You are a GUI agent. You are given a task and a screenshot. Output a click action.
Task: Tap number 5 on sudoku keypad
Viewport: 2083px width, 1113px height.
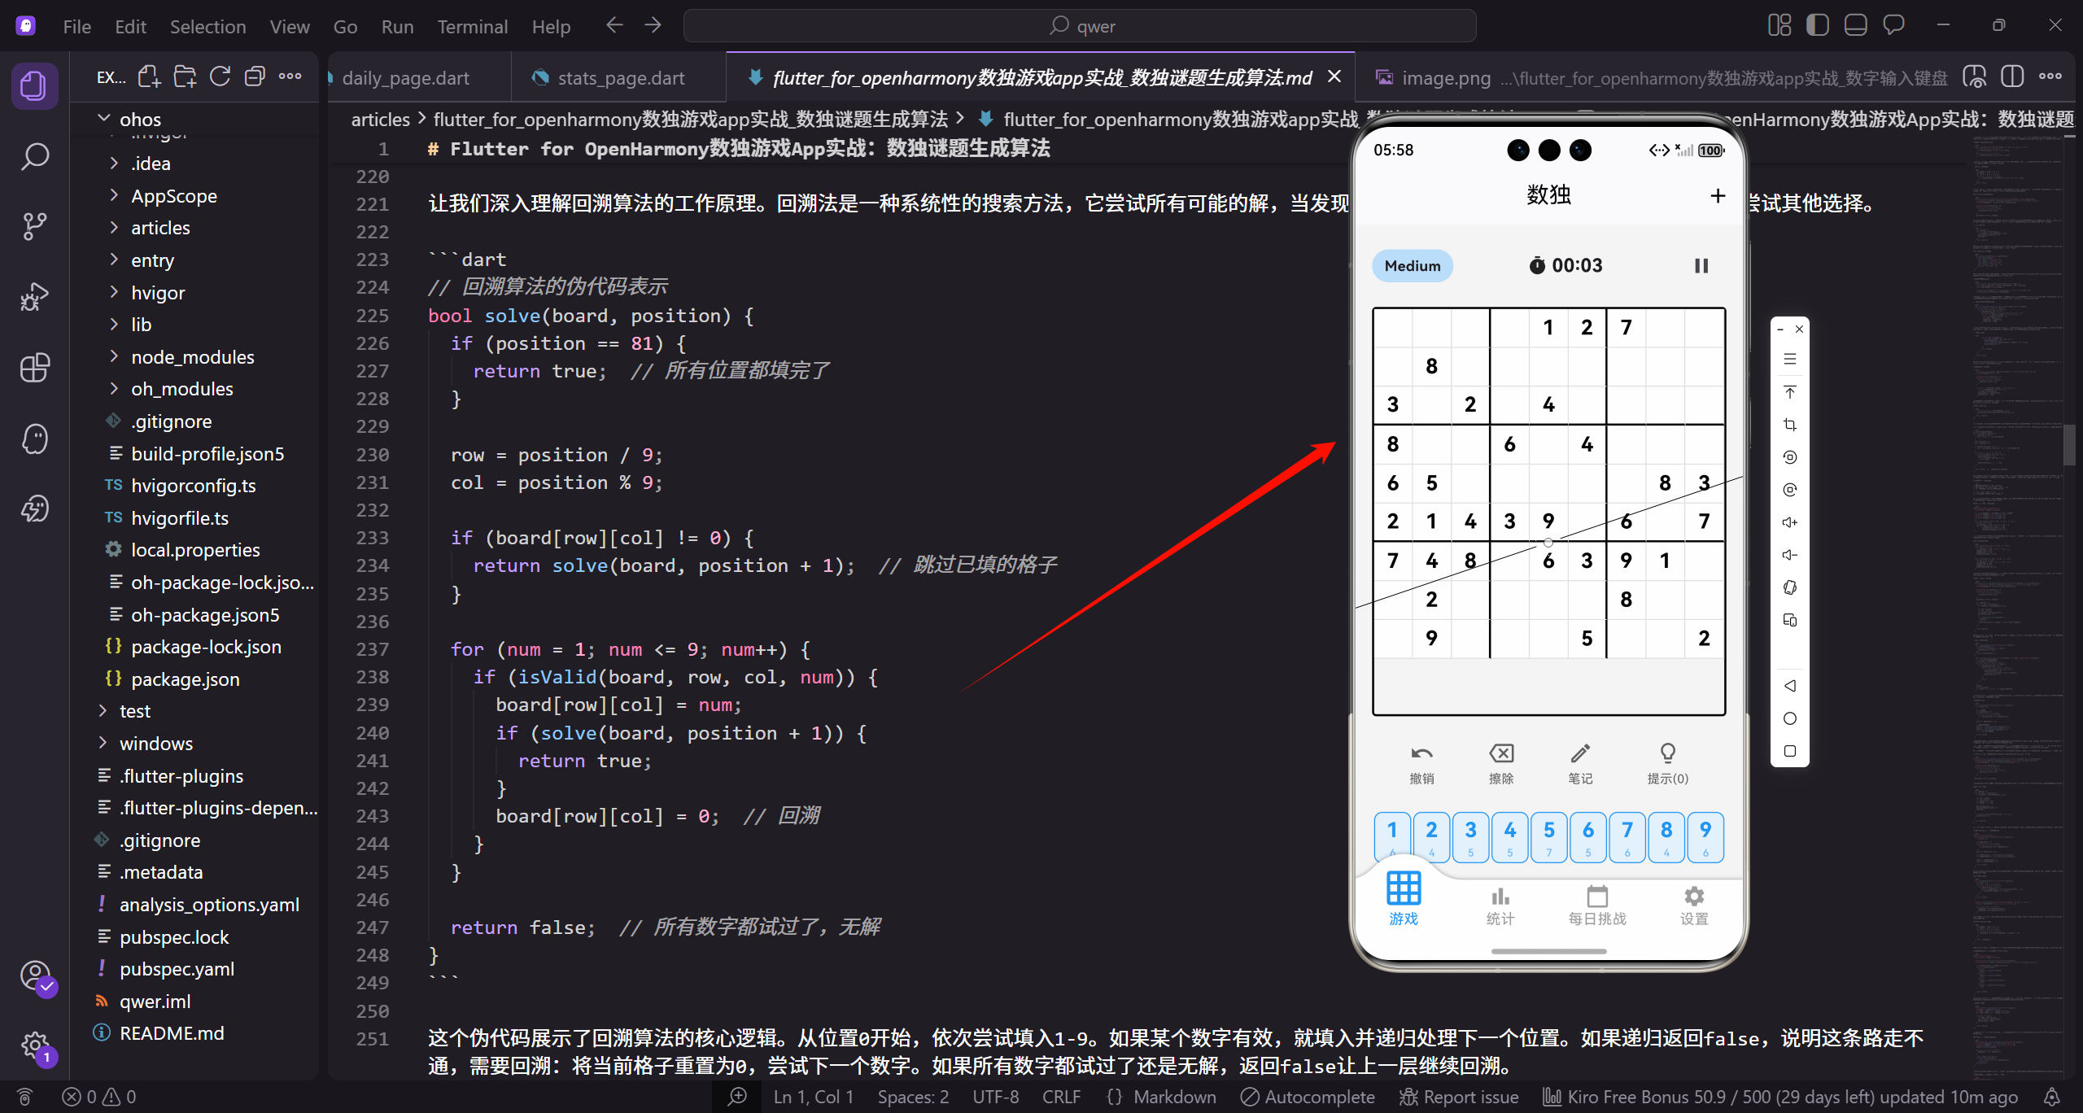(x=1549, y=836)
